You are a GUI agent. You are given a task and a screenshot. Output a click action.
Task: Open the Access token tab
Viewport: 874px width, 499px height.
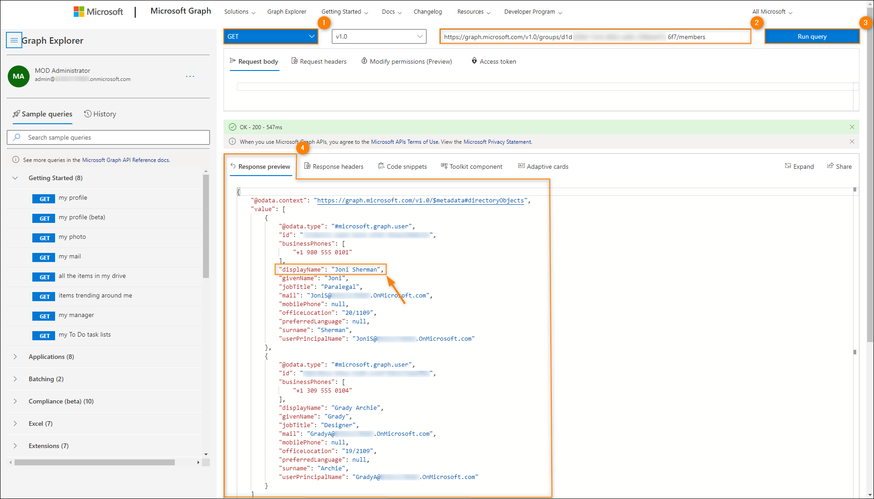click(493, 62)
